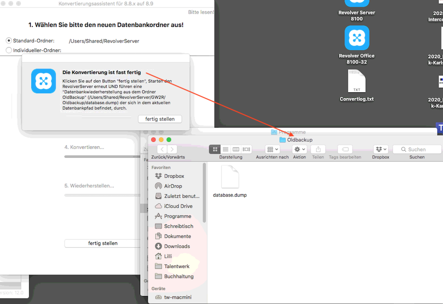443x304 pixels.
Task: Click the '4. Konvertieren' progress bar
Action: [x=102, y=156]
